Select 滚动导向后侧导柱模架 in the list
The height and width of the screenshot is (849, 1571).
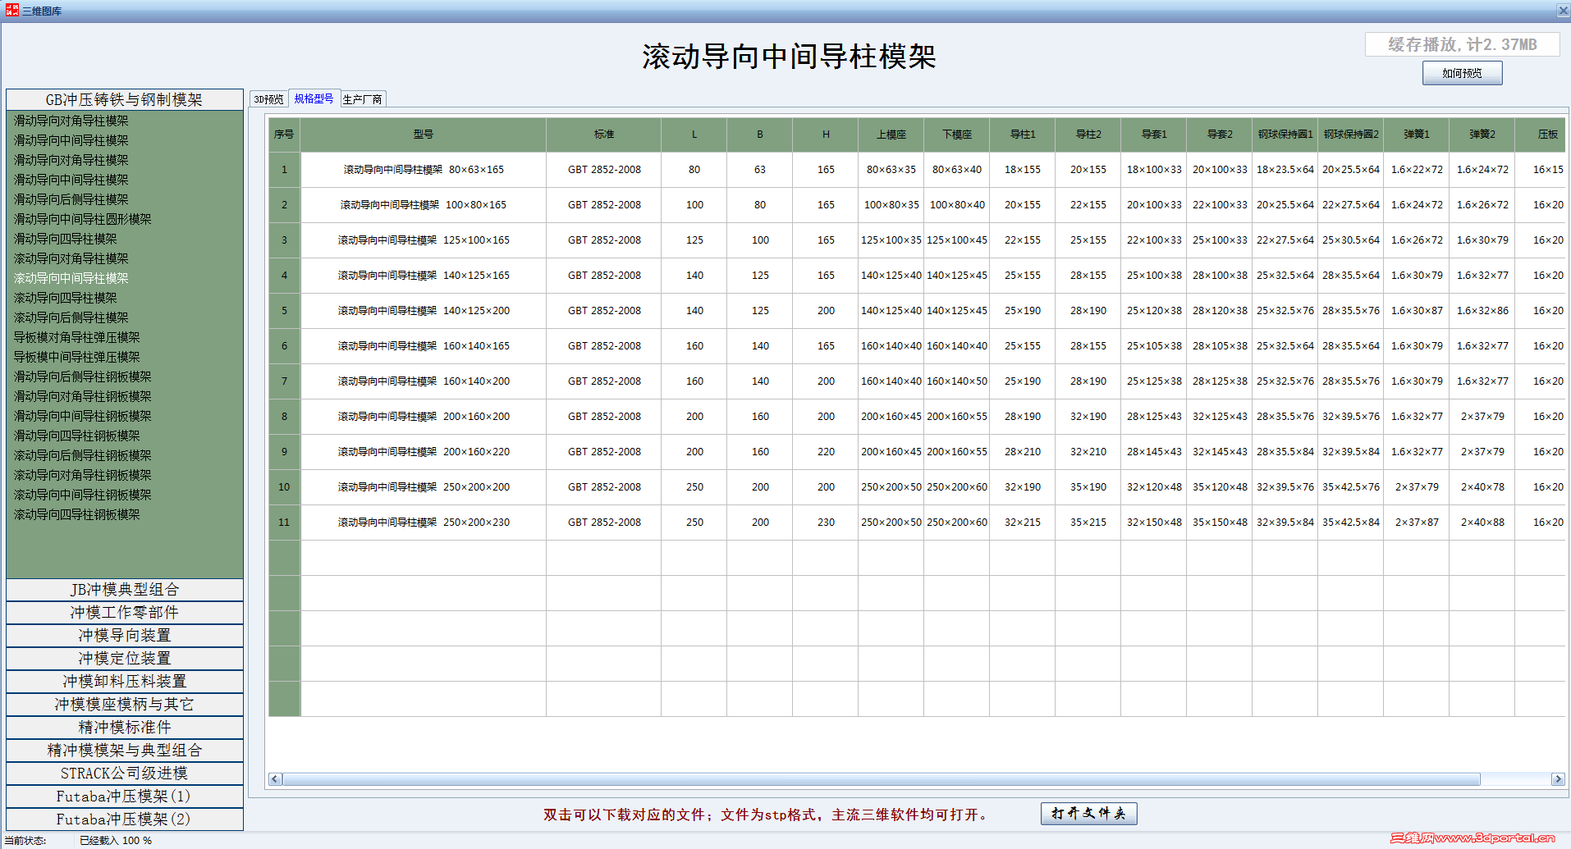point(71,317)
